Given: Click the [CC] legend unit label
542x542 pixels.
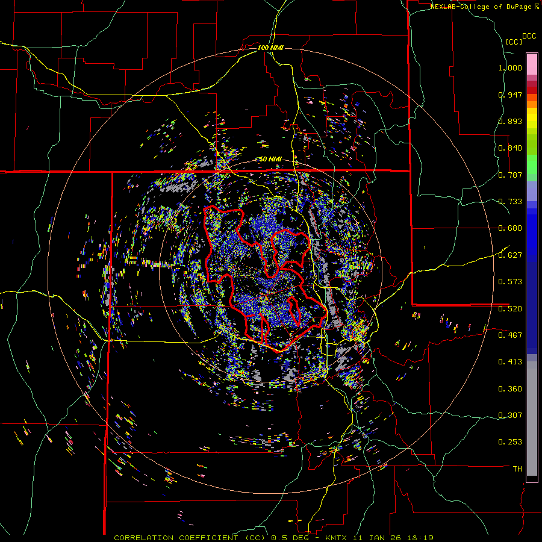Looking at the screenshot, I should [x=514, y=42].
